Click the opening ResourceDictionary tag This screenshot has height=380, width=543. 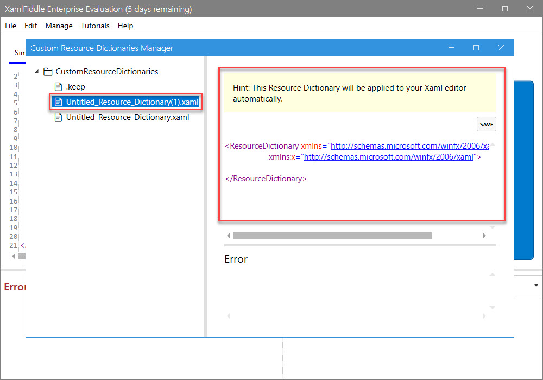click(262, 146)
